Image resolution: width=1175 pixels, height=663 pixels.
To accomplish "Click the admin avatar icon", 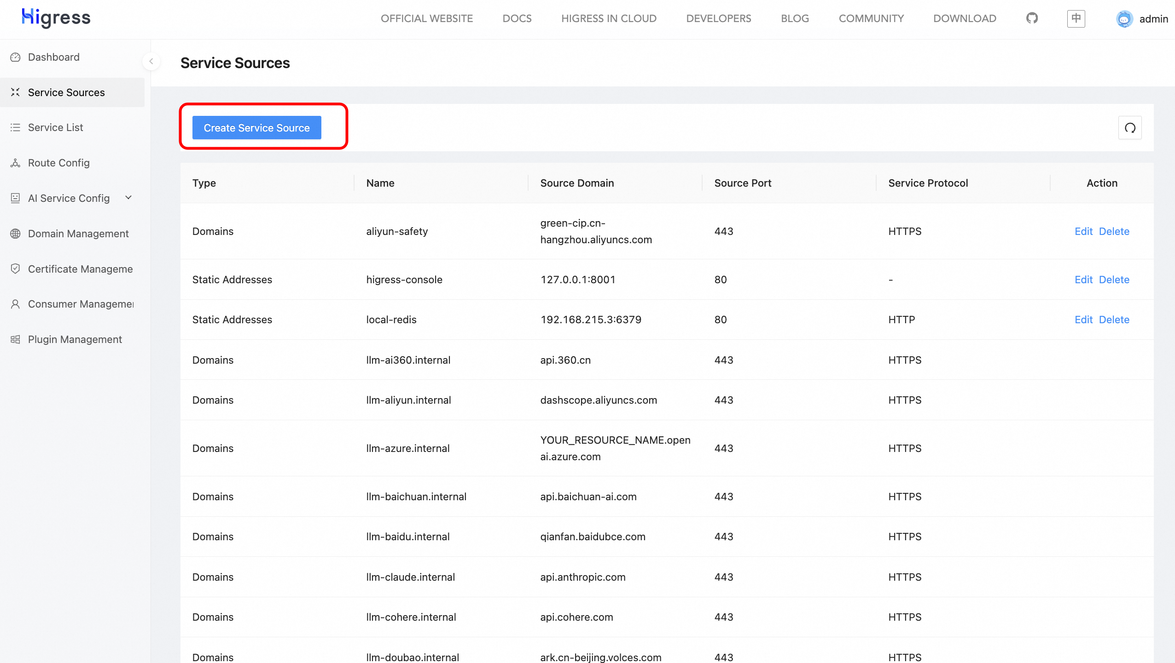I will click(x=1124, y=19).
